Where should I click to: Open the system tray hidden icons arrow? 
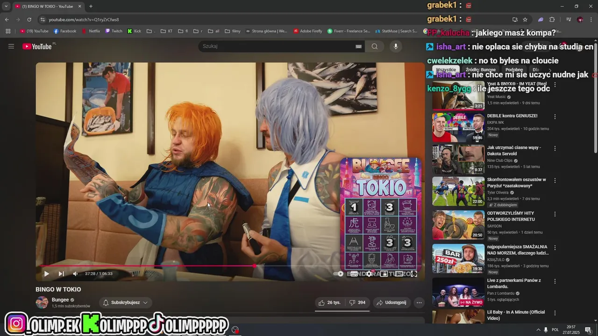[538, 330]
